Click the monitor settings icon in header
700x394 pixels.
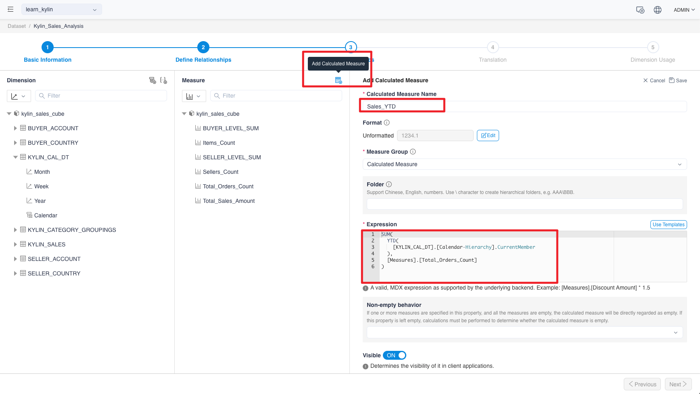point(640,10)
